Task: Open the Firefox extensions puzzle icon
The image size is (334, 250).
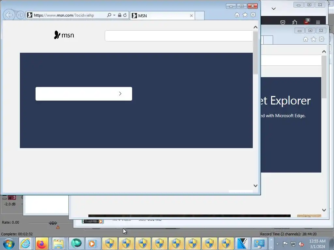Action: point(295,22)
